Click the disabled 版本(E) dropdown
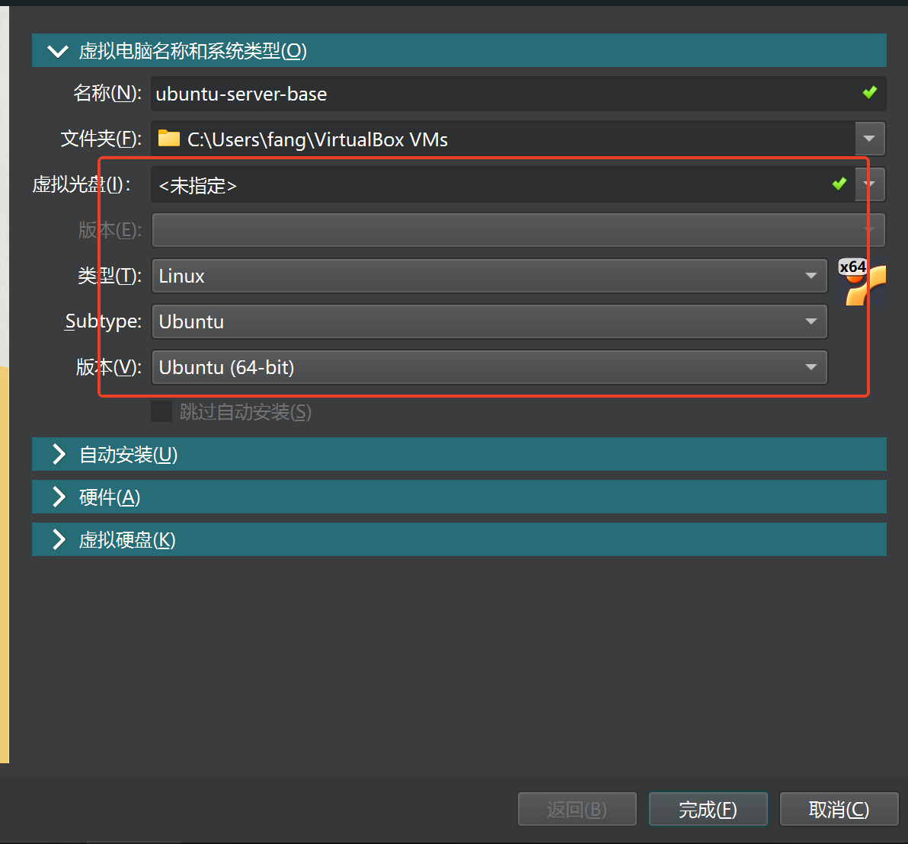The image size is (908, 844). [518, 230]
